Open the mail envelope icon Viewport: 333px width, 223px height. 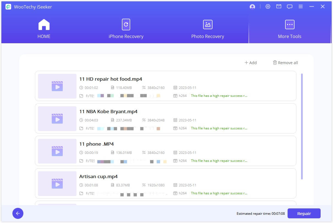279,7
